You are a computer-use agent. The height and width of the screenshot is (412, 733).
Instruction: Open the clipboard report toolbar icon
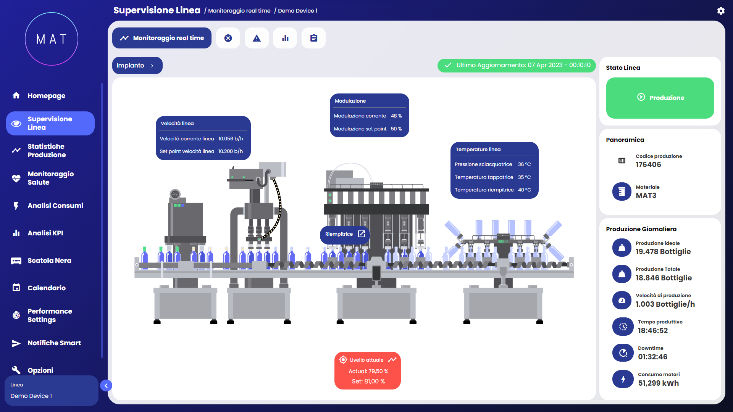point(313,38)
